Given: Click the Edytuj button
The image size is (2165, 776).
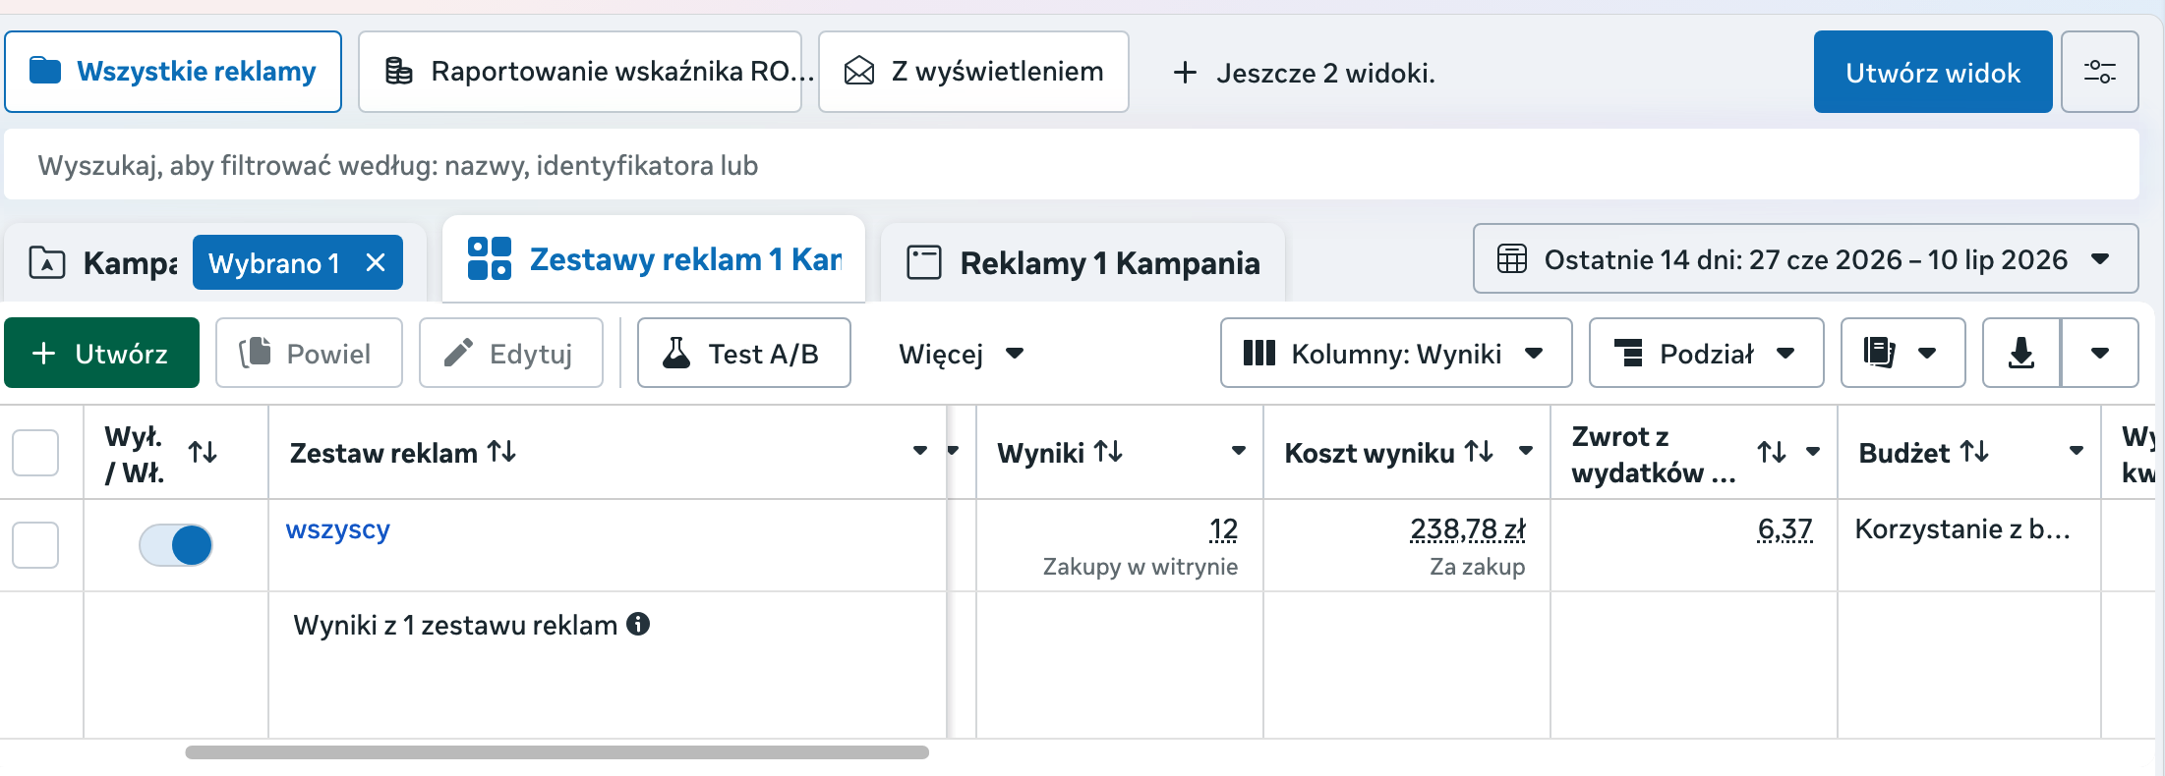Looking at the screenshot, I should point(511,353).
